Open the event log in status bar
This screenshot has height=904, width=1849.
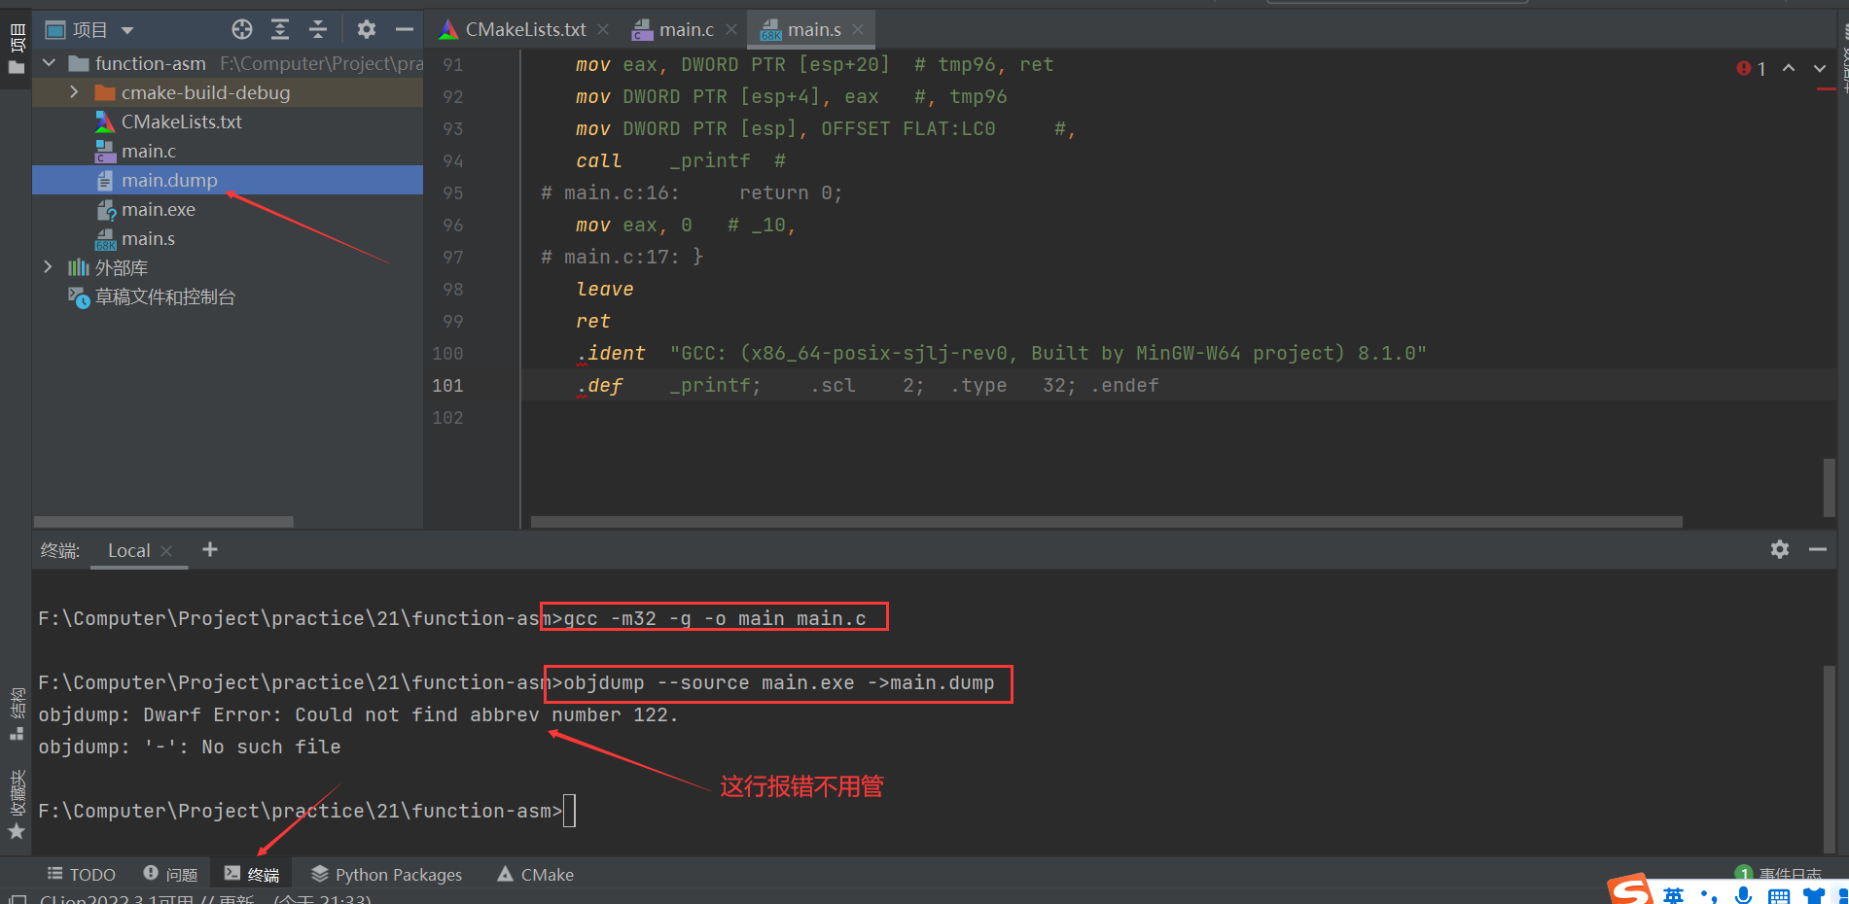[1778, 874]
